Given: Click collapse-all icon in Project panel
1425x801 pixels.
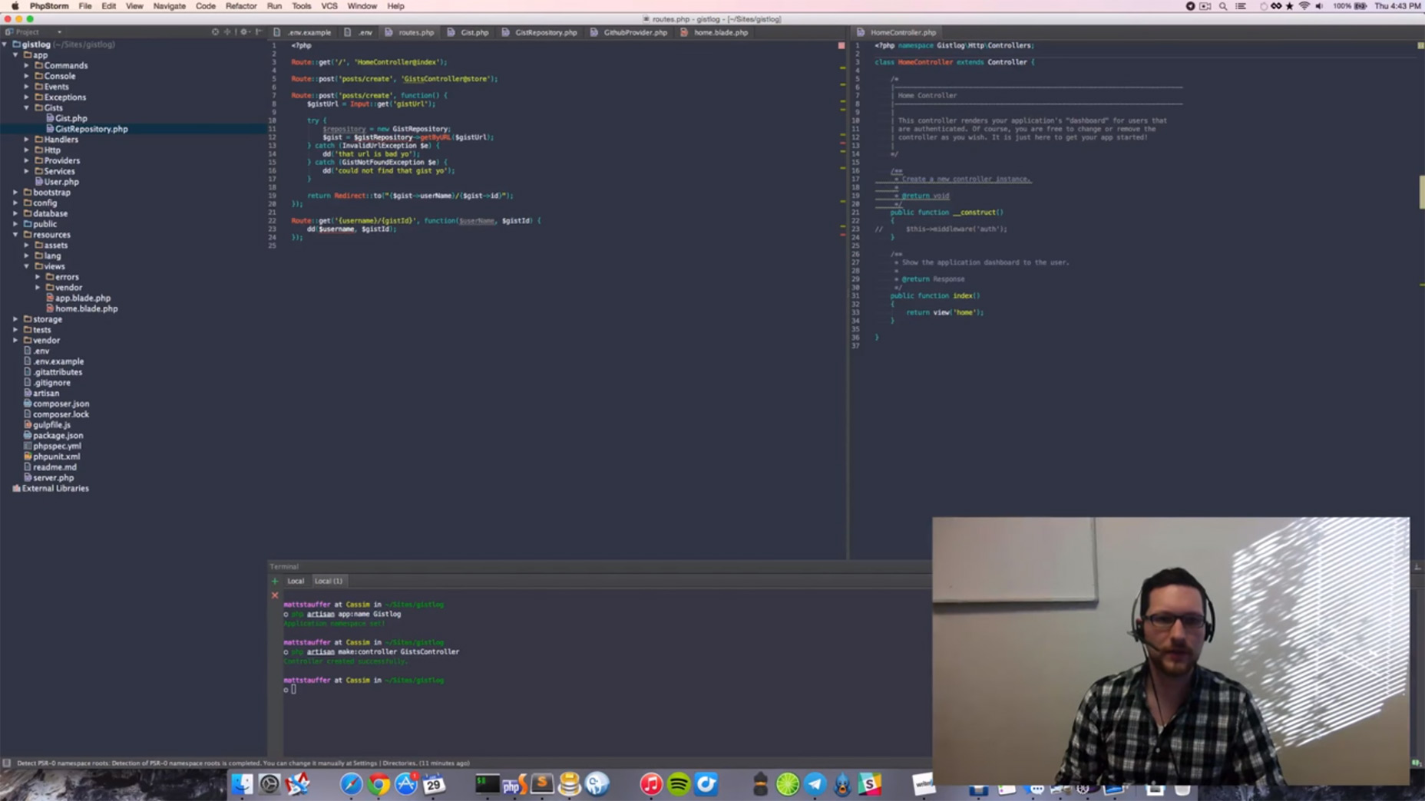Looking at the screenshot, I should tap(227, 32).
